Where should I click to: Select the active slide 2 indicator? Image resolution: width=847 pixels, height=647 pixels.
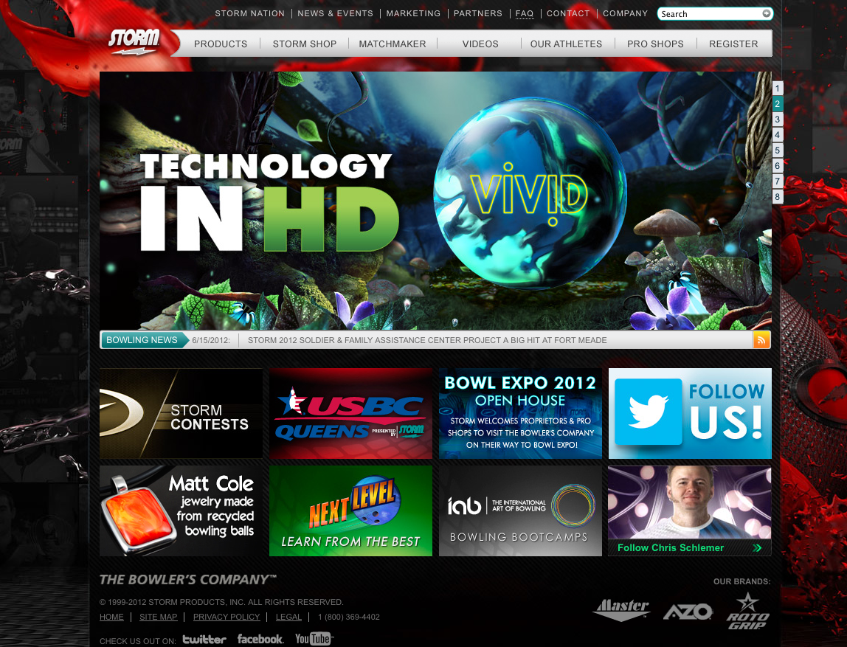click(778, 104)
